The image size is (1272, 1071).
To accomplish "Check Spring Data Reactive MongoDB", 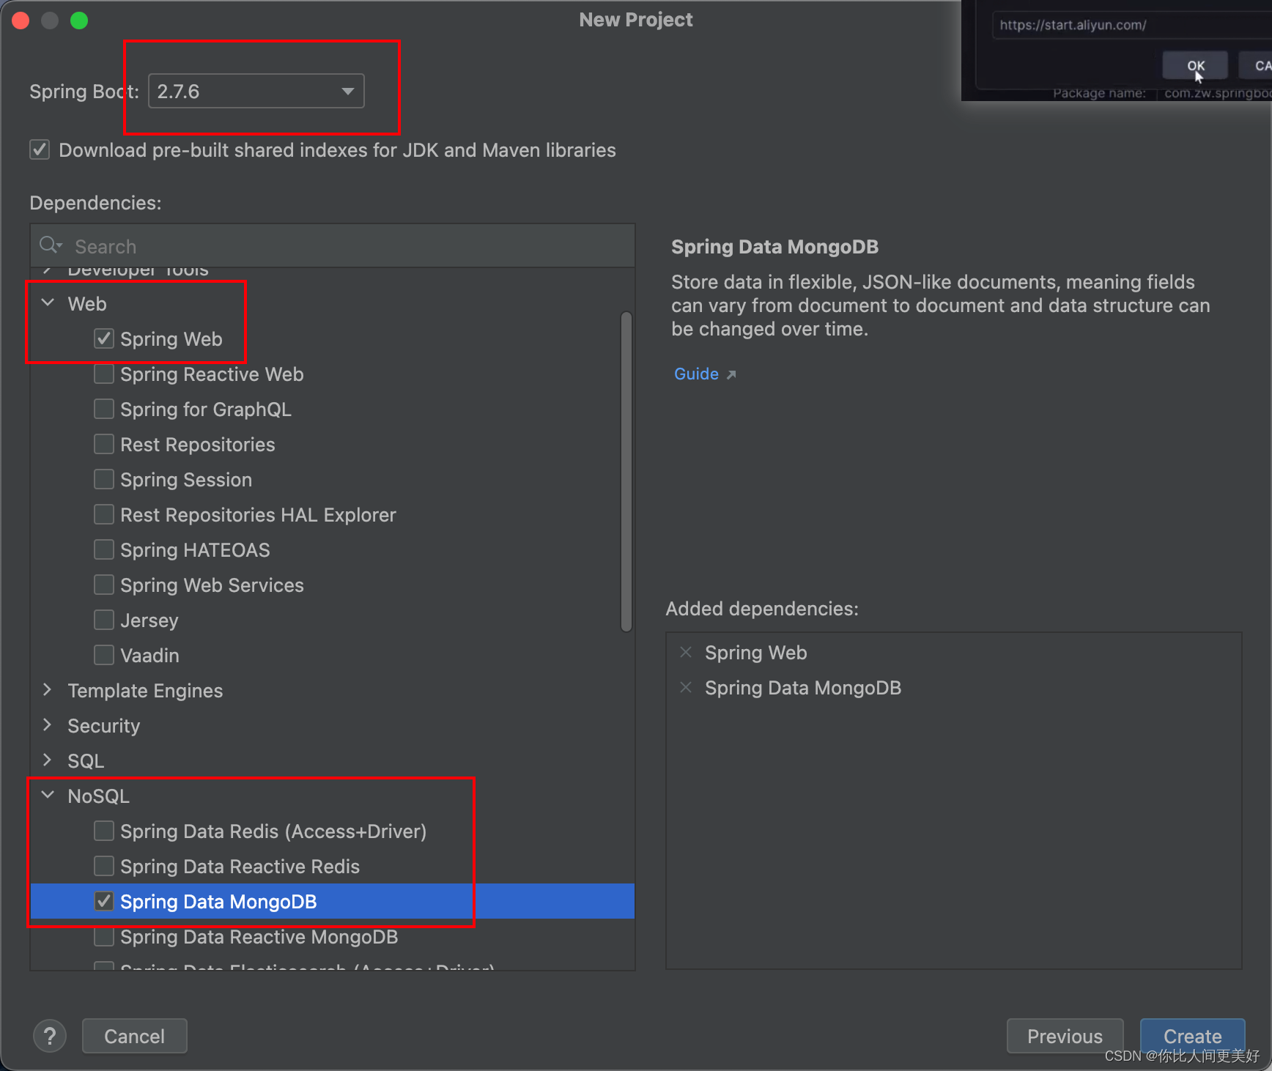I will pyautogui.click(x=104, y=936).
